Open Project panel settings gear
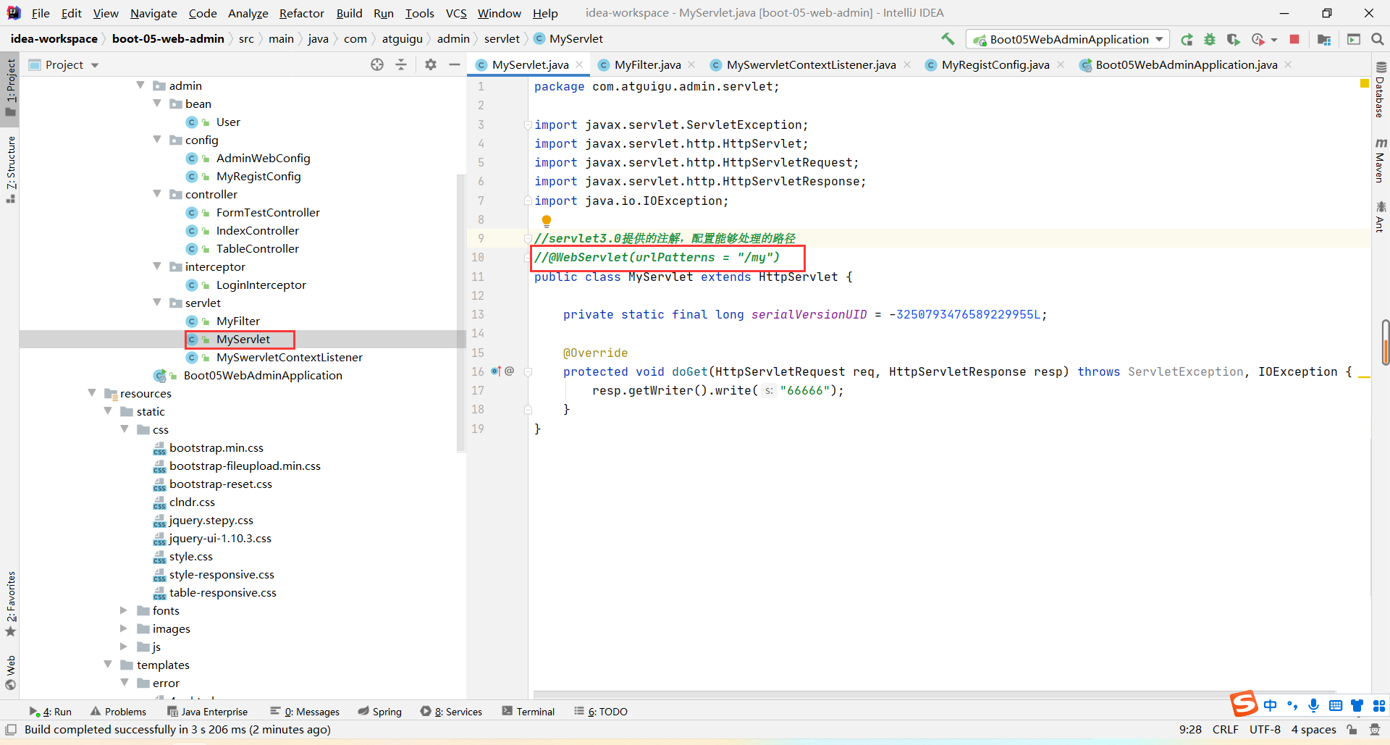The width and height of the screenshot is (1390, 745). coord(431,65)
